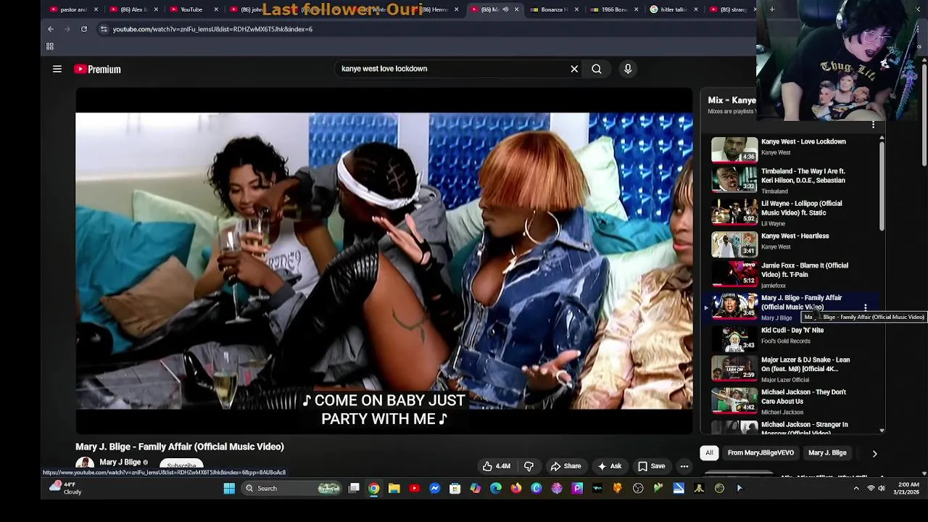Open Mary J Blige channel name link
Screen dimensions: 928x522
tap(120, 462)
